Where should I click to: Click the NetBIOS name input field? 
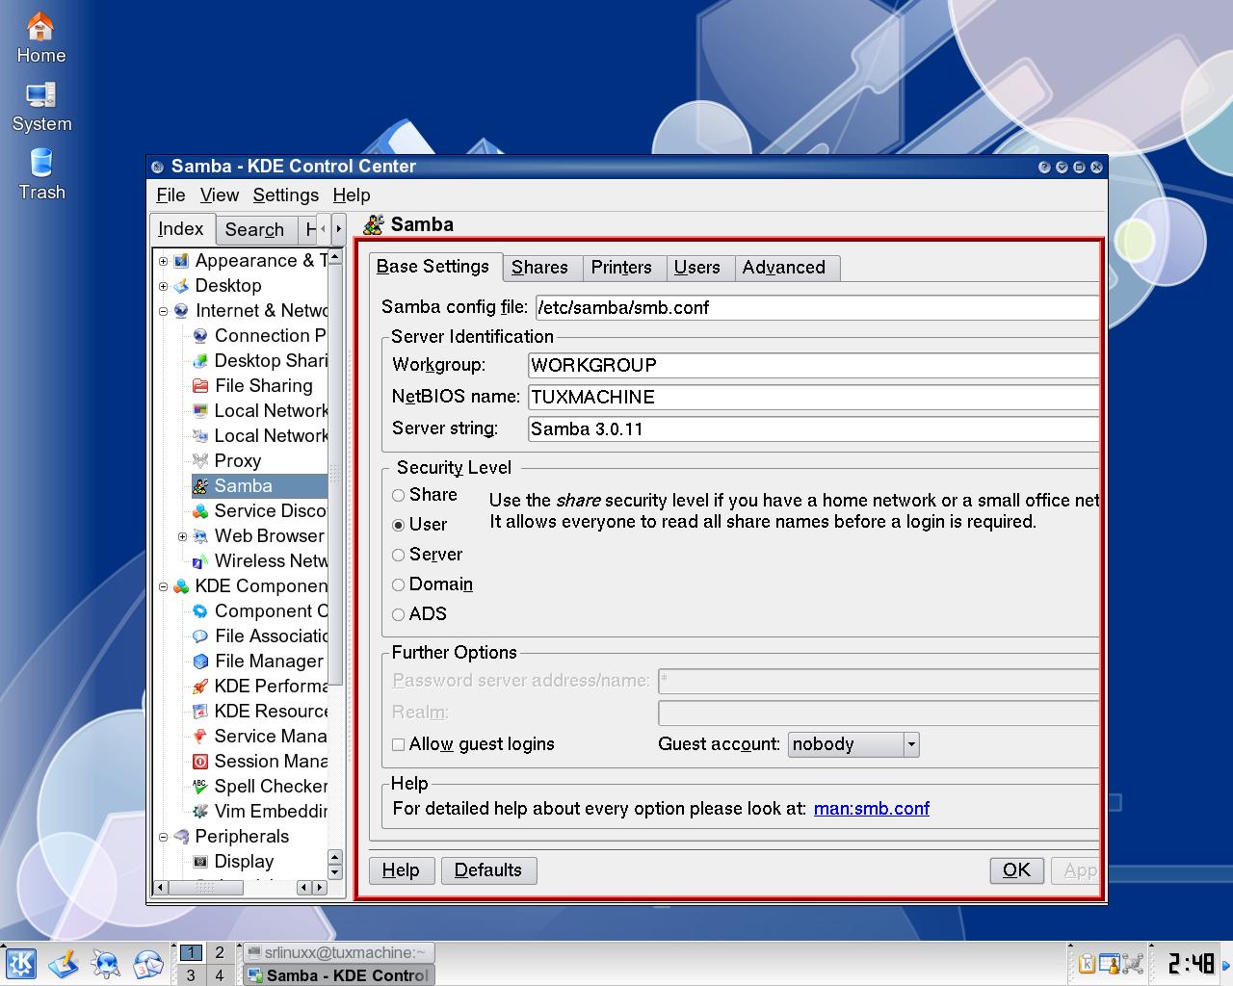pos(813,397)
